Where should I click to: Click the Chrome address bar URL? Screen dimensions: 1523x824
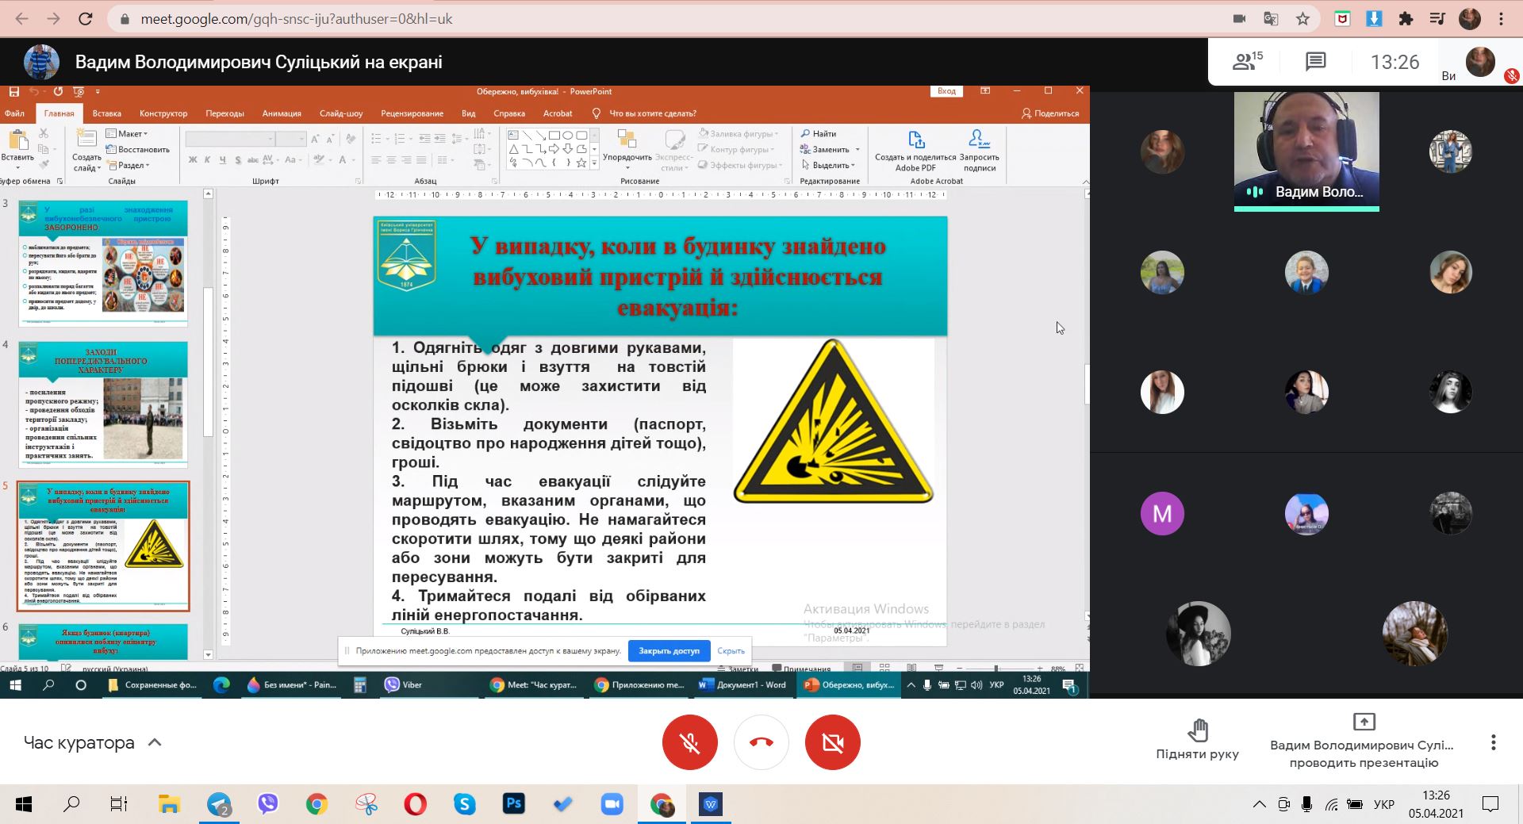point(297,19)
